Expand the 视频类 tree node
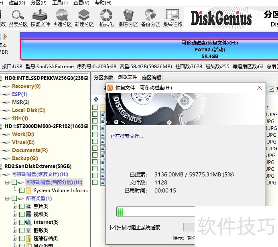The height and width of the screenshot is (247, 278). [14, 215]
